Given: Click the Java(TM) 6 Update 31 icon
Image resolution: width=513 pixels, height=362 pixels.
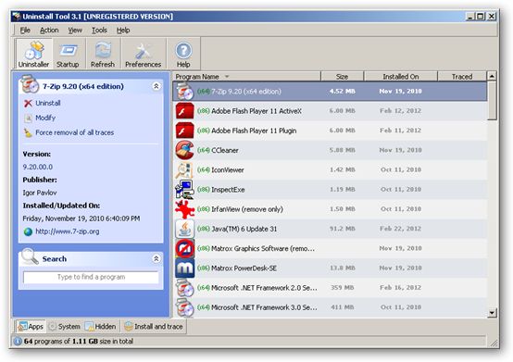Looking at the screenshot, I should [185, 229].
